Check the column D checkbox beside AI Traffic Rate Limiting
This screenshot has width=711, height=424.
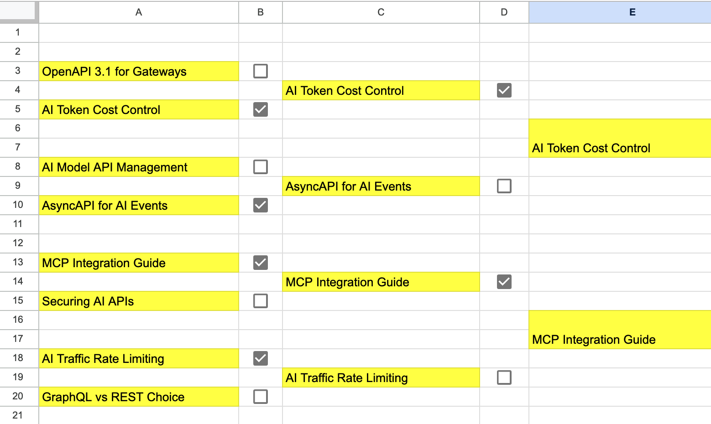pos(504,377)
